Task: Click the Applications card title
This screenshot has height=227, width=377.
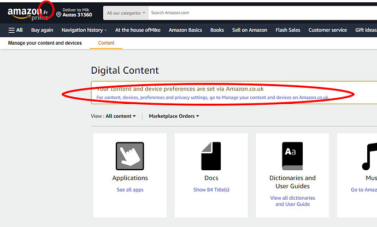Action: click(x=130, y=178)
